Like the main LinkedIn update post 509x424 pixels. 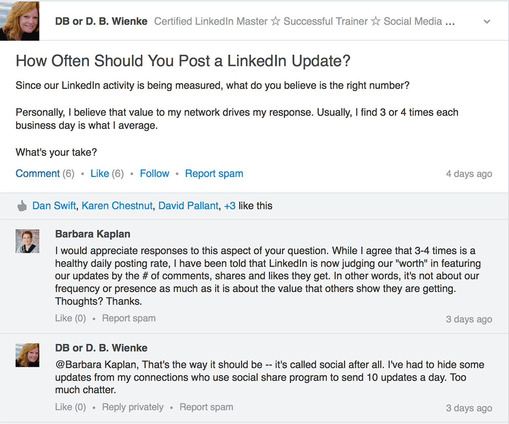pyautogui.click(x=100, y=173)
